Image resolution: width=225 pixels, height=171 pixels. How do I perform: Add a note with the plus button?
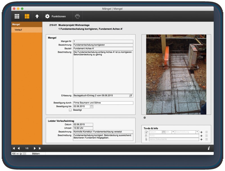coord(201,136)
